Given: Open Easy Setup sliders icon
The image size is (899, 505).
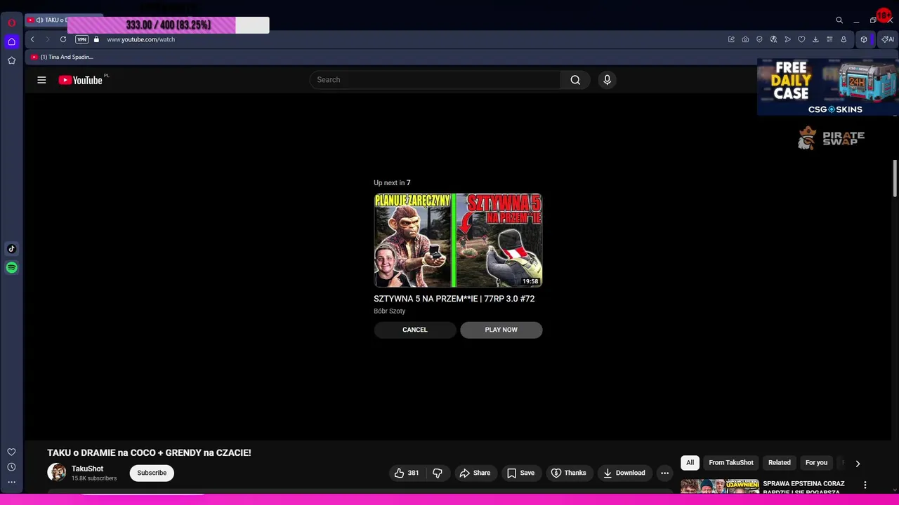Looking at the screenshot, I should click(829, 39).
